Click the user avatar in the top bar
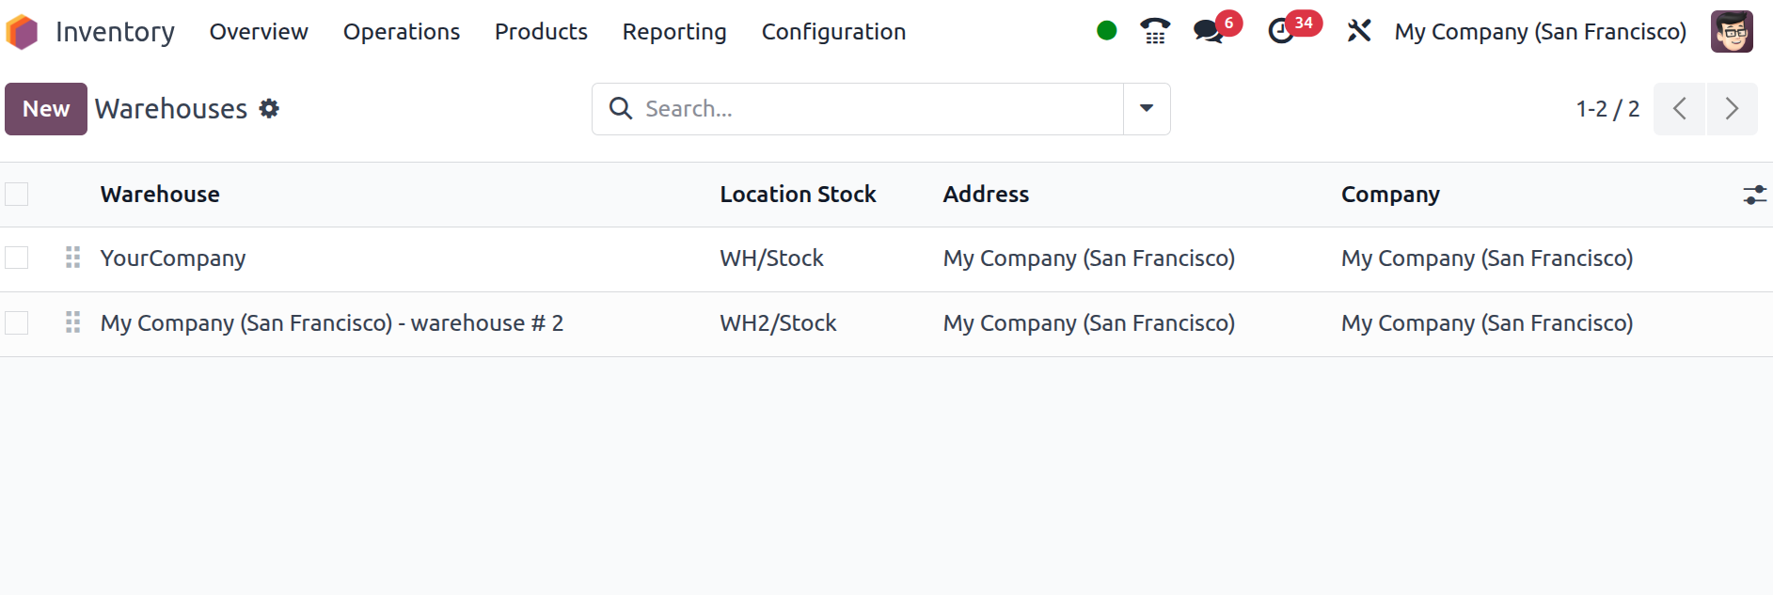Screen dimensions: 1773x595 tap(1731, 31)
